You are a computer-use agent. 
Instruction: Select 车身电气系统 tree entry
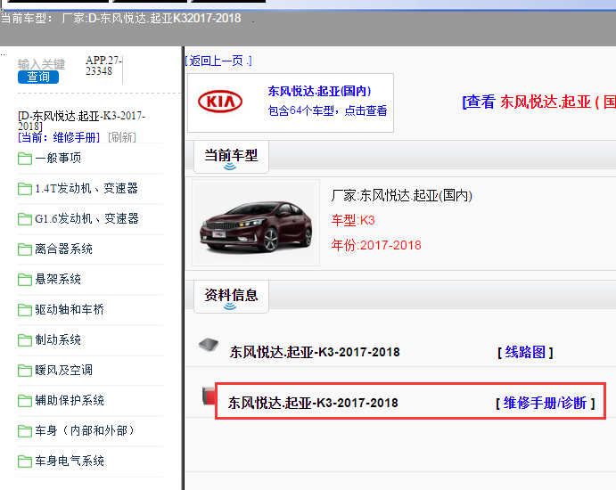[70, 461]
